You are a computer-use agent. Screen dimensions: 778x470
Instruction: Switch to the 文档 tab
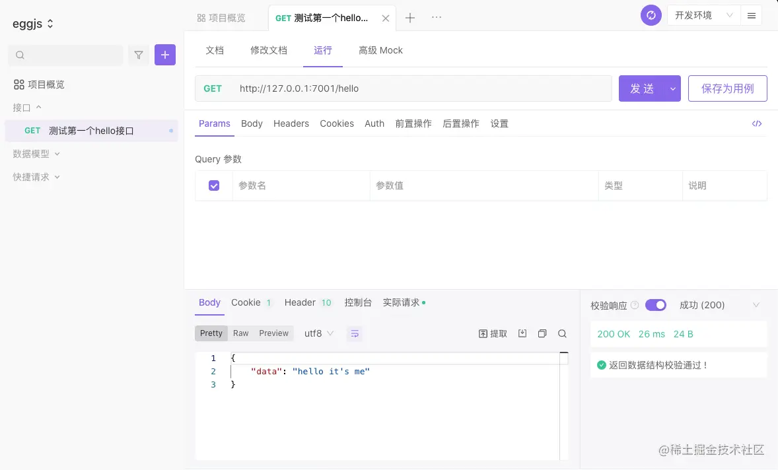click(x=215, y=50)
